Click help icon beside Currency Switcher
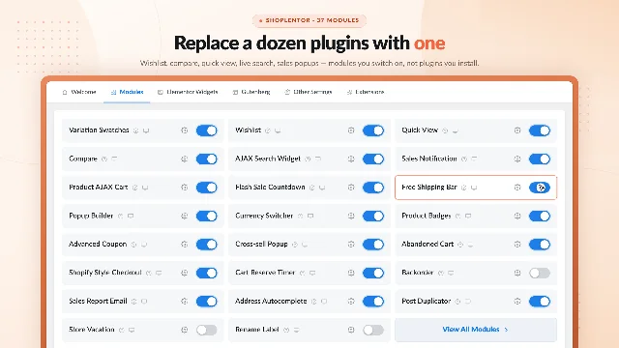Image resolution: width=619 pixels, height=348 pixels. 301,216
